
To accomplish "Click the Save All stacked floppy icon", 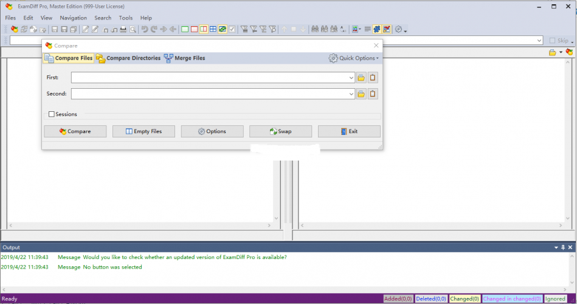I will tap(74, 29).
